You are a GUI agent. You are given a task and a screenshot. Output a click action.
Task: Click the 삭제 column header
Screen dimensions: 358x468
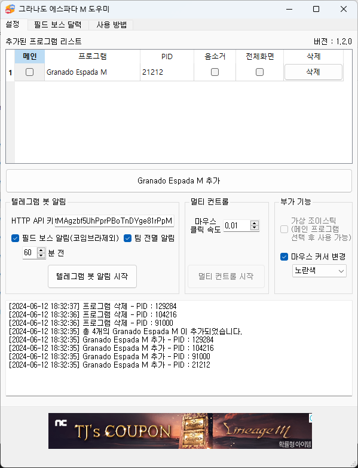click(x=313, y=56)
